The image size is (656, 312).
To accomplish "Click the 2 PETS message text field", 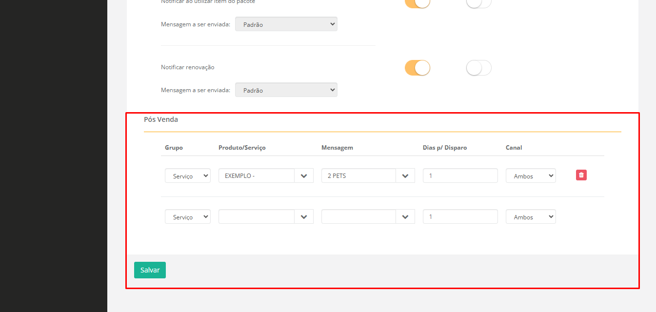I will 358,175.
